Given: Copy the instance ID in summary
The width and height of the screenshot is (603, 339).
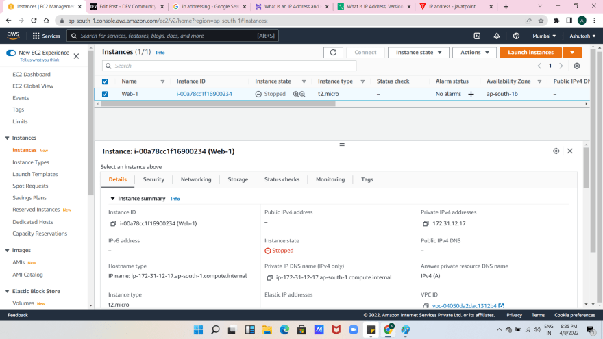Looking at the screenshot, I should [x=113, y=223].
